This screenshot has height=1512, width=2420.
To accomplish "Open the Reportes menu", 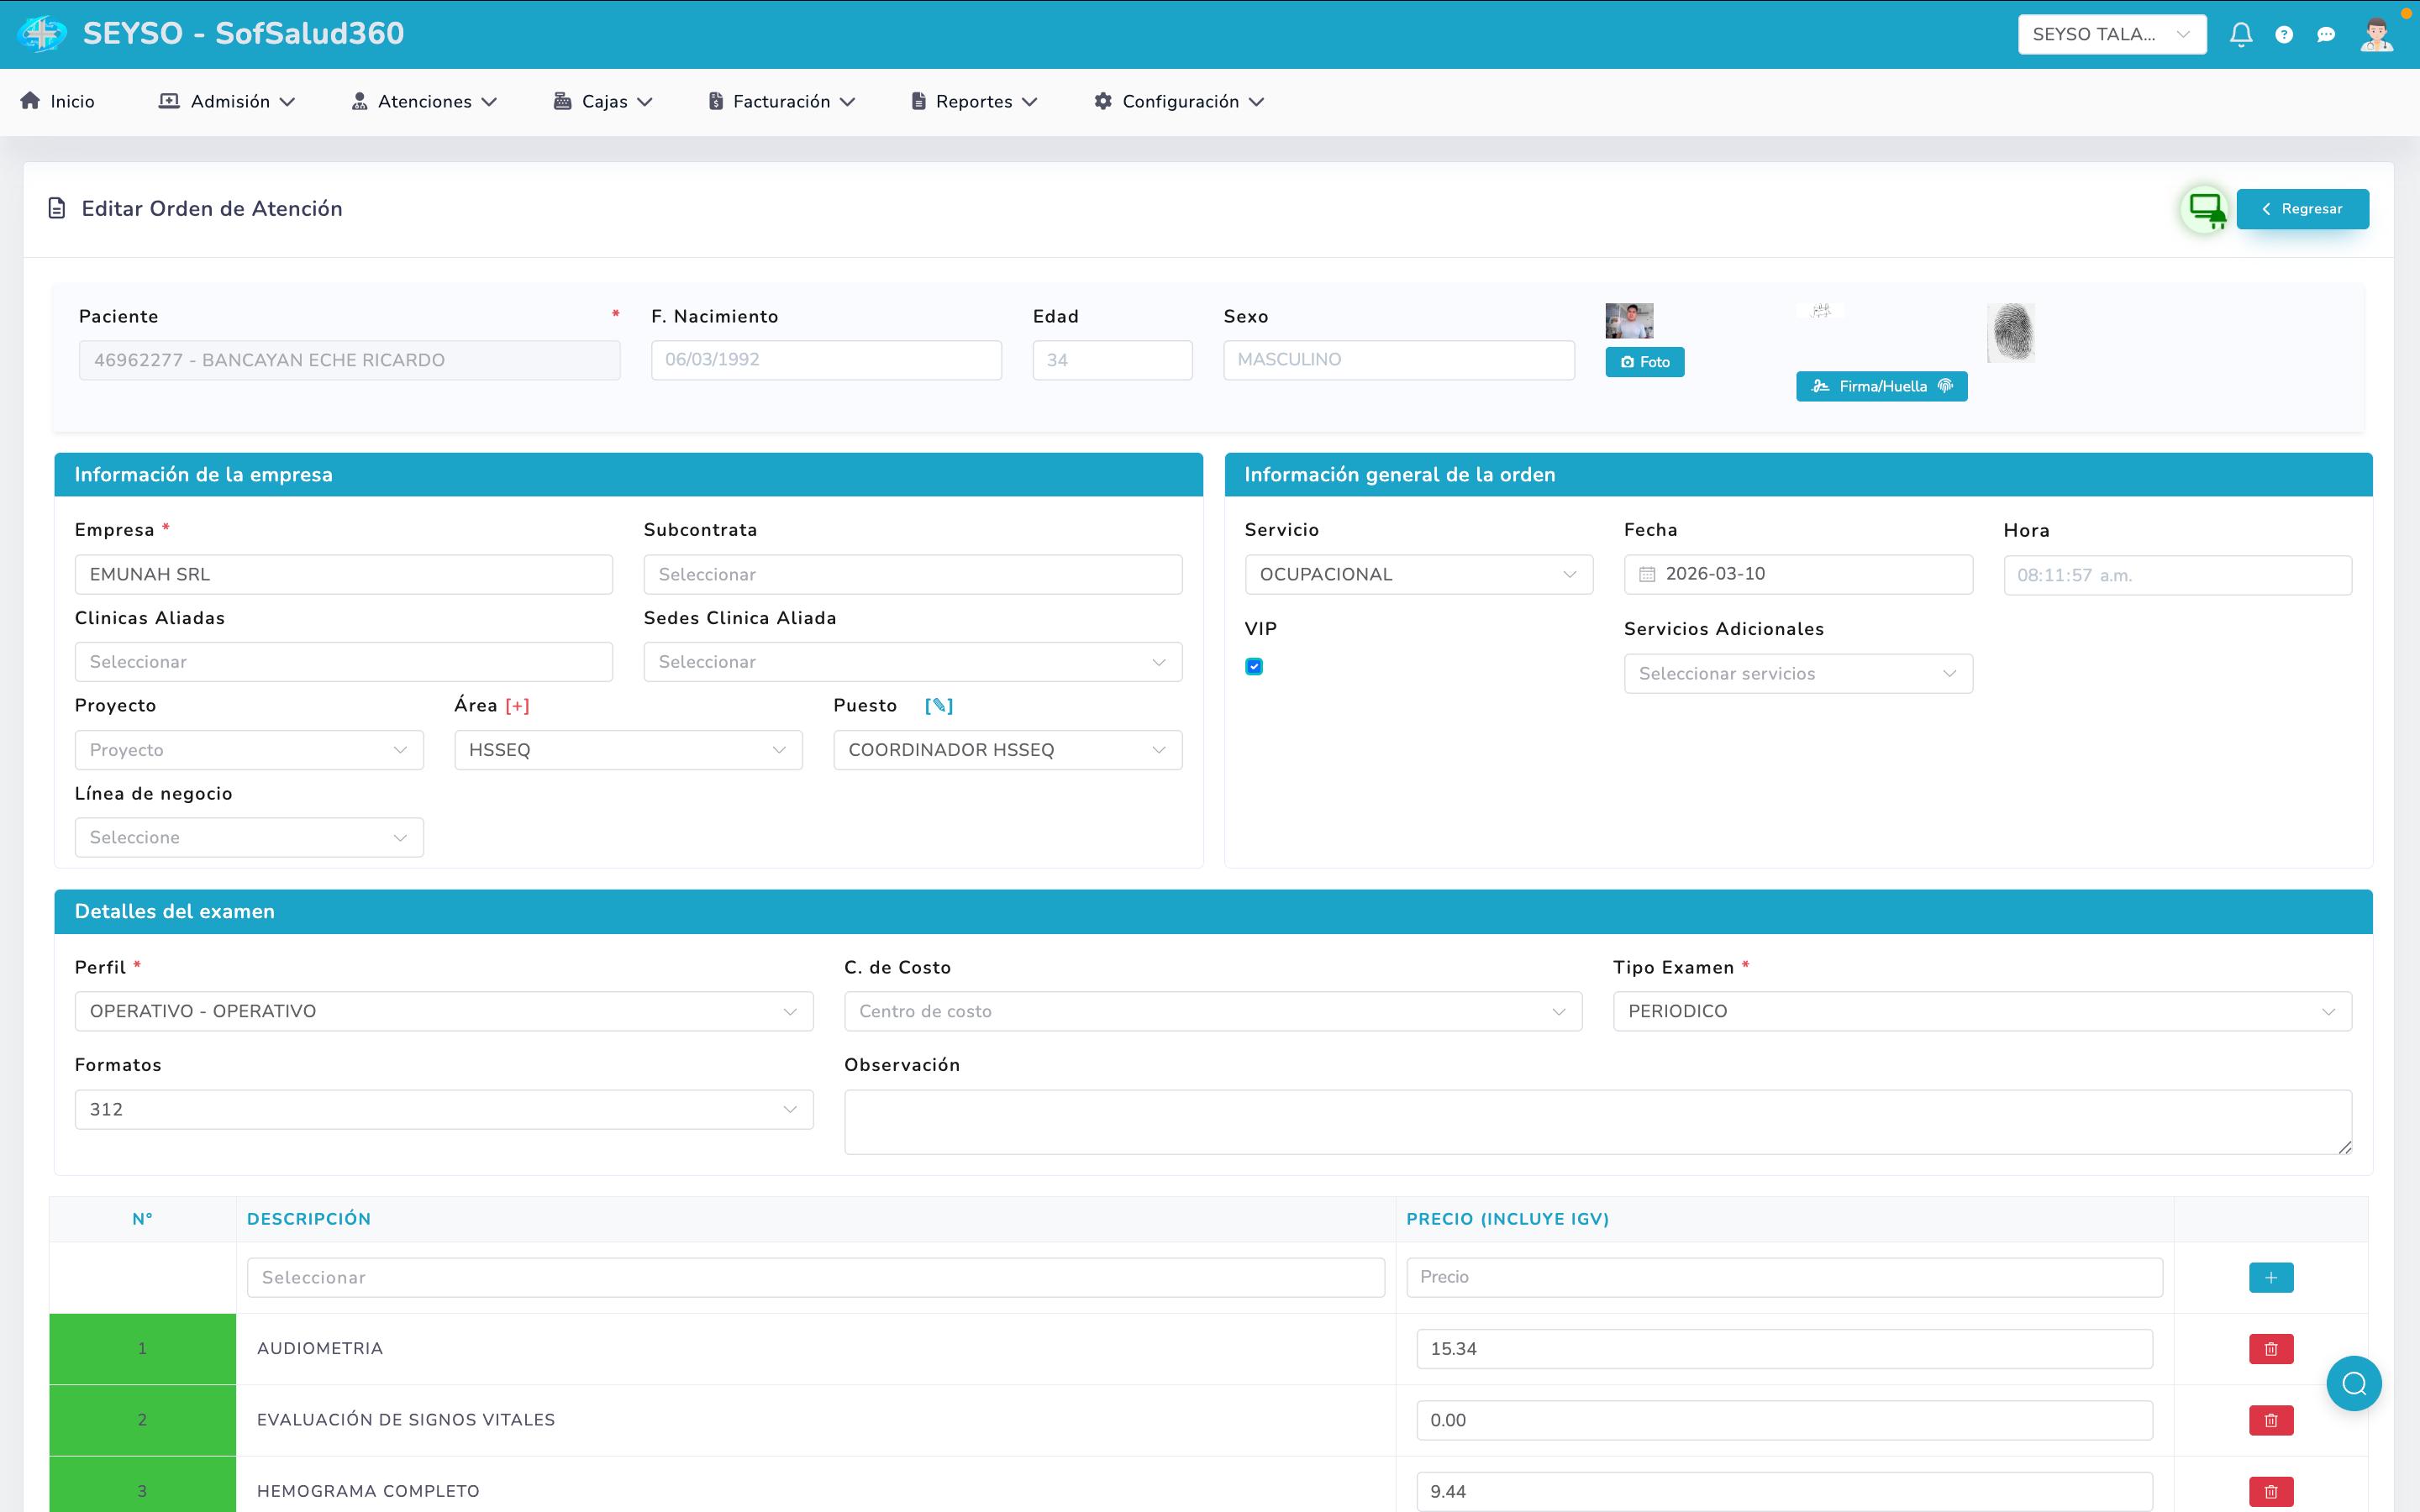I will 974,101.
